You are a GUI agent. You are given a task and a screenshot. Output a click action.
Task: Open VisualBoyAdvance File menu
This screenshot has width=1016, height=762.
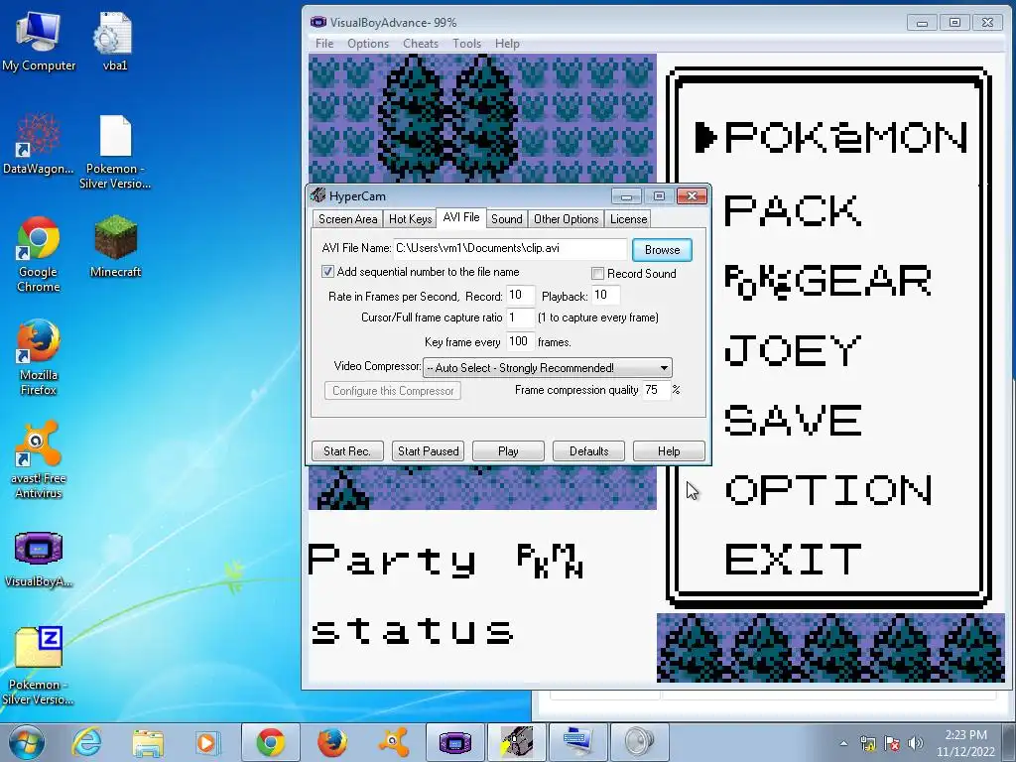coord(324,44)
